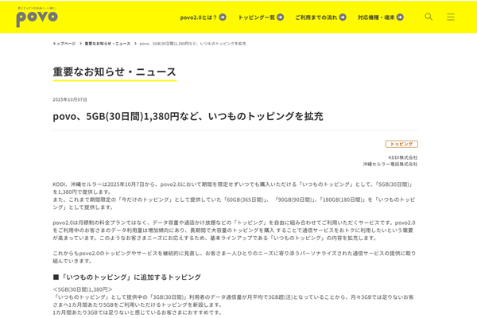Click section heading 「いつものトッピング」に追加するトッピング
477x318 pixels.
pyautogui.click(x=127, y=277)
